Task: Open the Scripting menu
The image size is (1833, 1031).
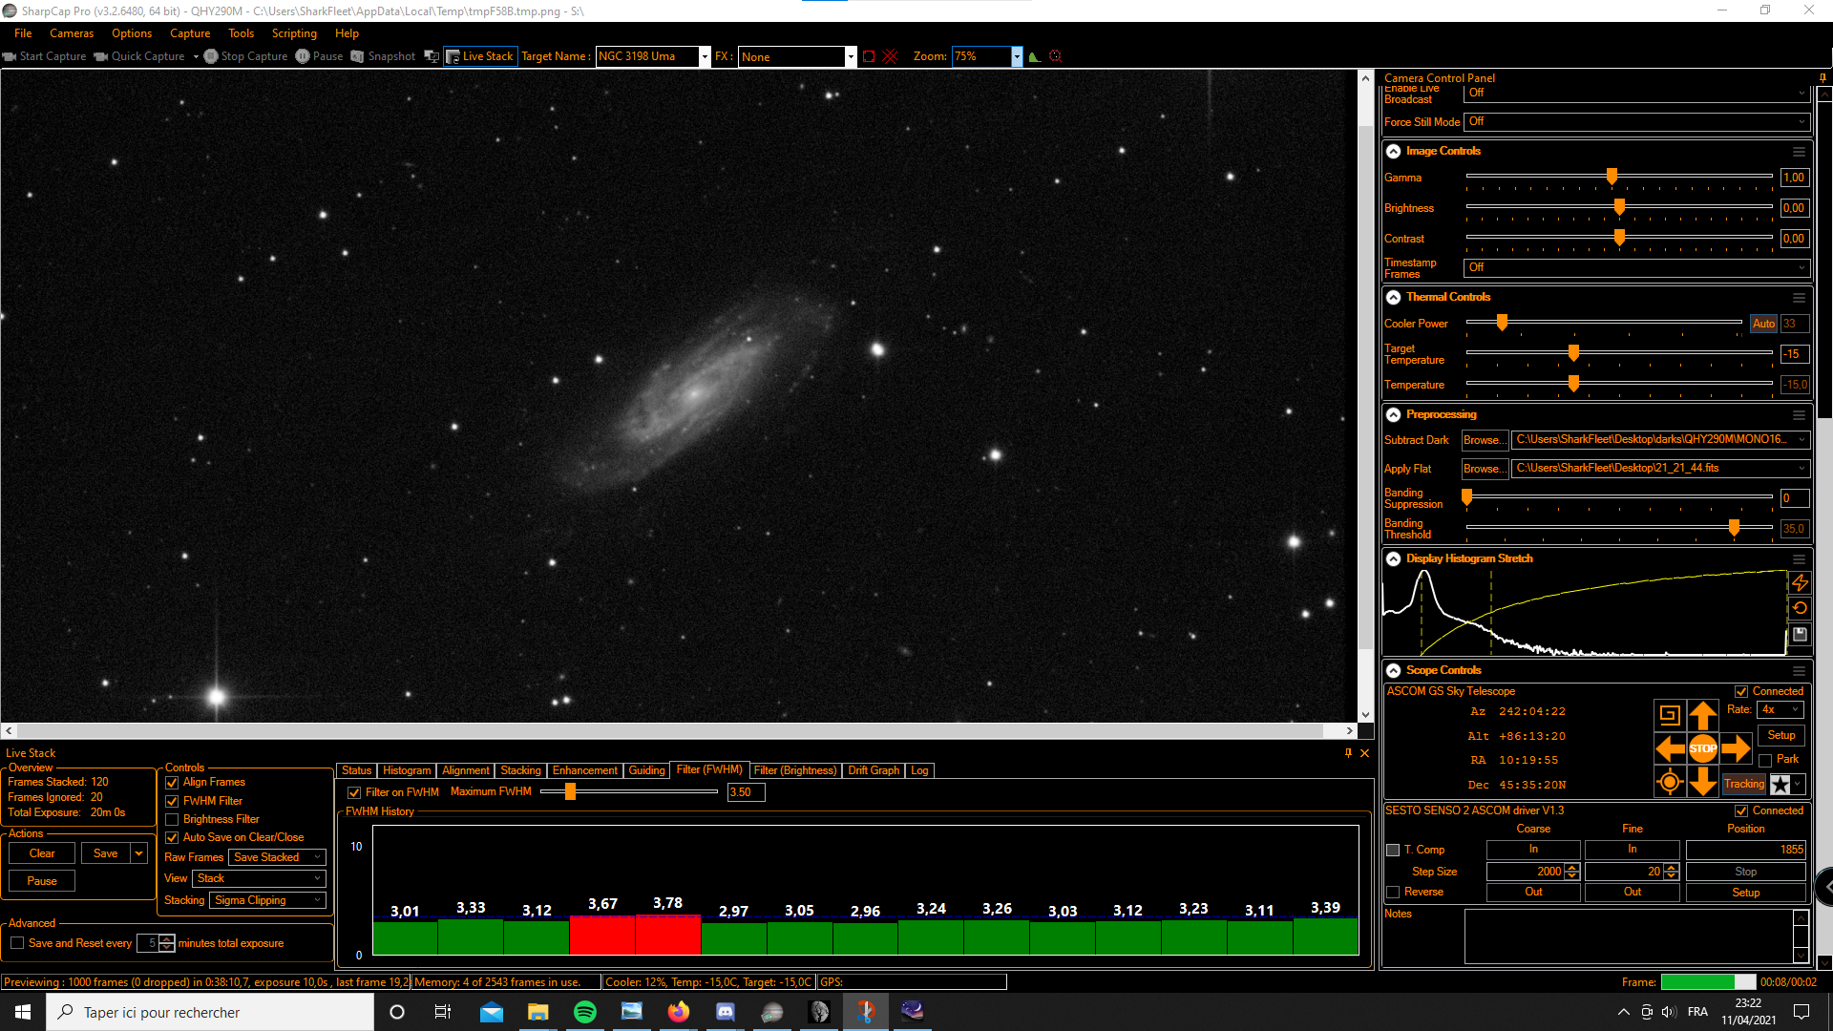Action: pyautogui.click(x=294, y=33)
